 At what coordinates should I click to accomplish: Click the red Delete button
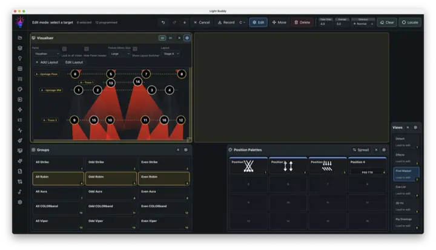(302, 22)
